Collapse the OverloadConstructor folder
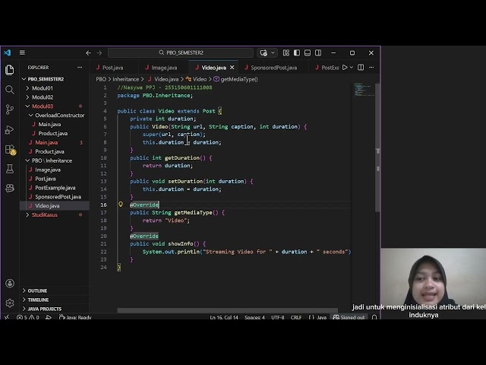486x365 pixels. click(x=59, y=115)
